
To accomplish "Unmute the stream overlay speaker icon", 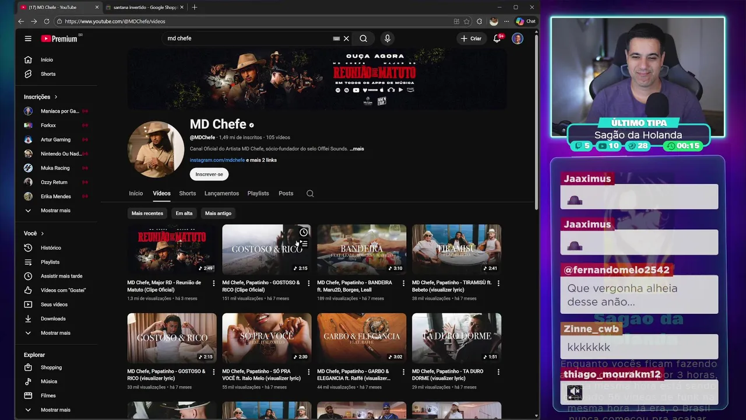I will (575, 391).
